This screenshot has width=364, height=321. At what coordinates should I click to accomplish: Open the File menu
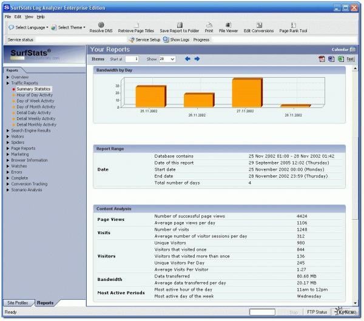[x=8, y=17]
